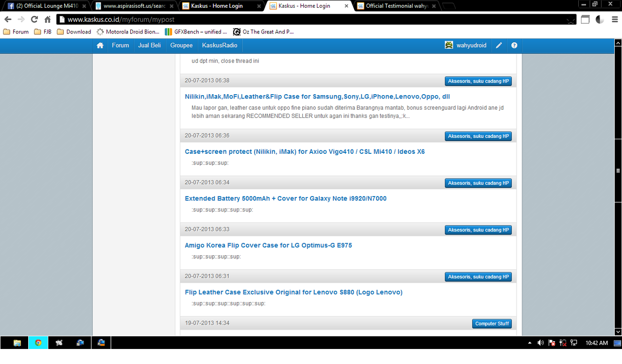Go to Kaskus home via house icon
Image resolution: width=622 pixels, height=364 pixels.
100,46
